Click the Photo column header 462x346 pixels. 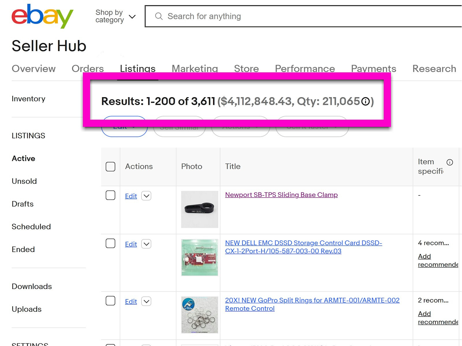(x=191, y=167)
